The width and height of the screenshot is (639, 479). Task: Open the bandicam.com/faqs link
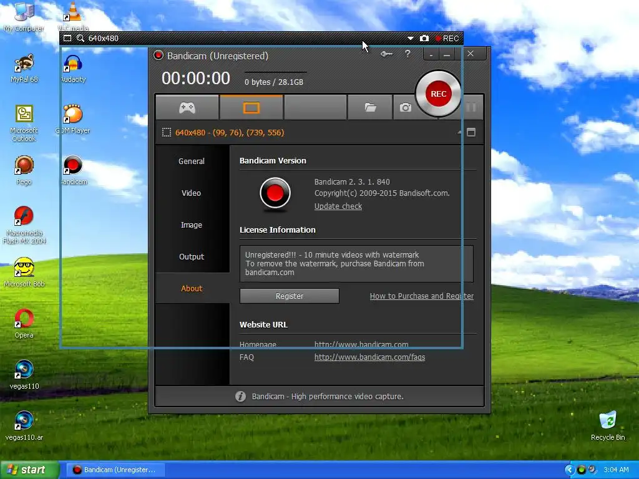(369, 357)
